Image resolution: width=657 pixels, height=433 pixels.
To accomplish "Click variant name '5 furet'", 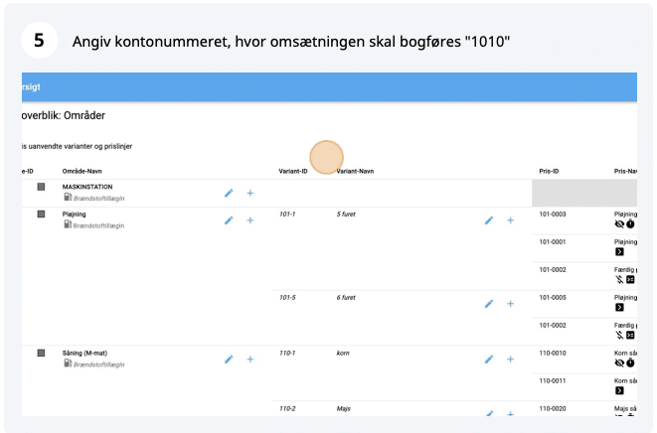I will 346,214.
